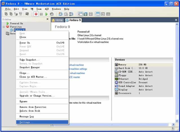Click the Snapshot Manager toolbar icon

pyautogui.click(x=71, y=14)
